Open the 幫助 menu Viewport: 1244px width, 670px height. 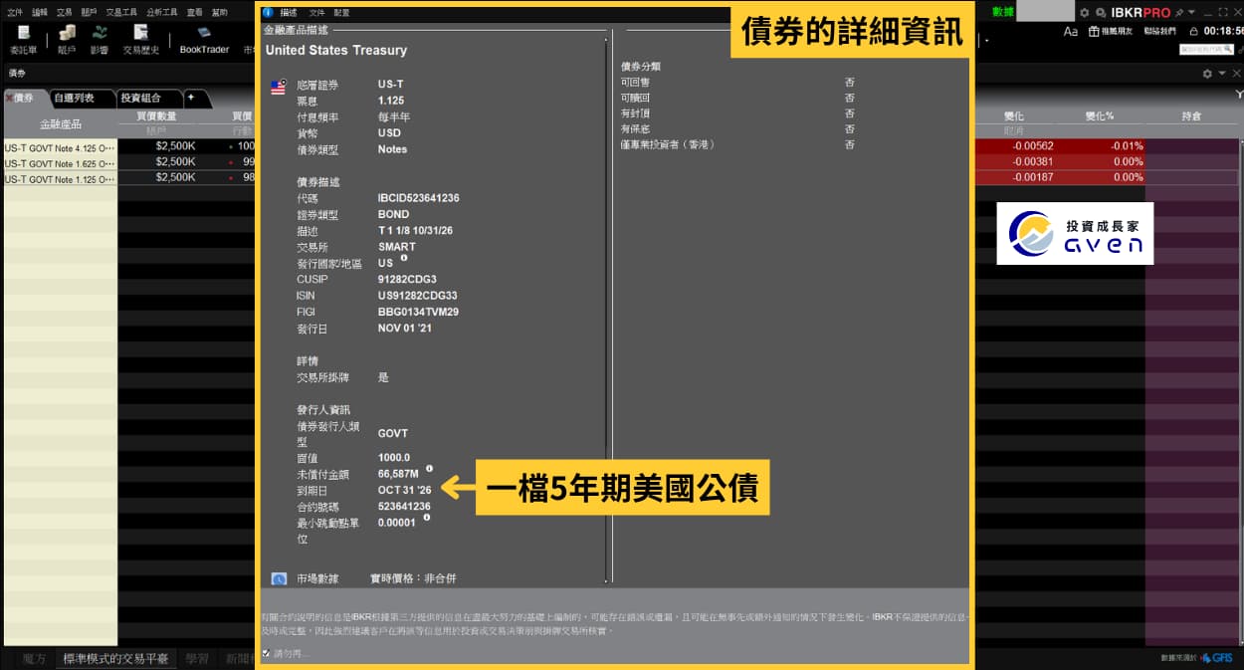(x=219, y=12)
